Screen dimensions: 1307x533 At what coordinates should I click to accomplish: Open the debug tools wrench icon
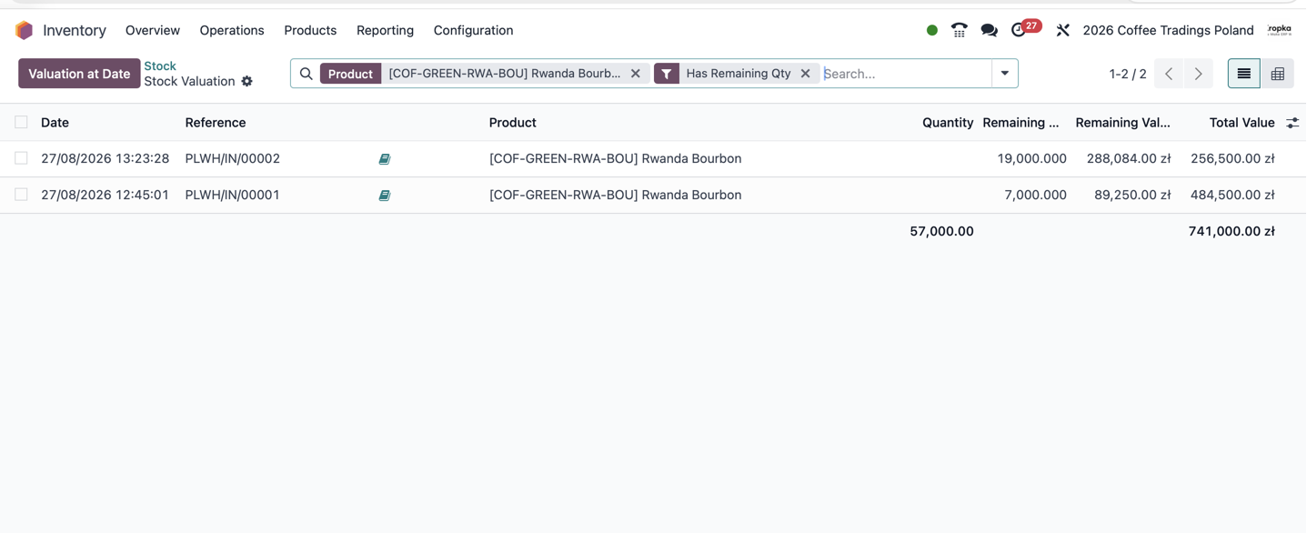tap(1062, 30)
